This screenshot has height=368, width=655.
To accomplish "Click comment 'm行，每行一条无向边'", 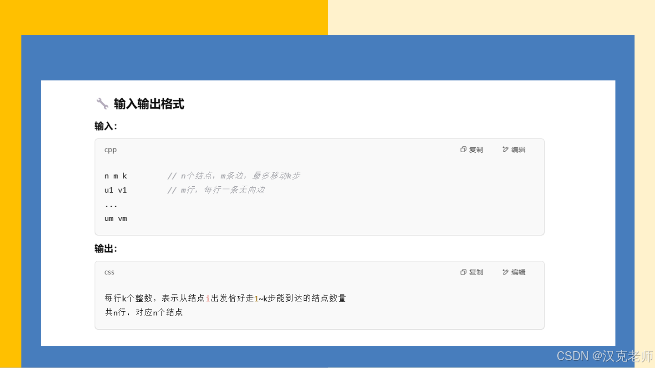I will point(216,190).
